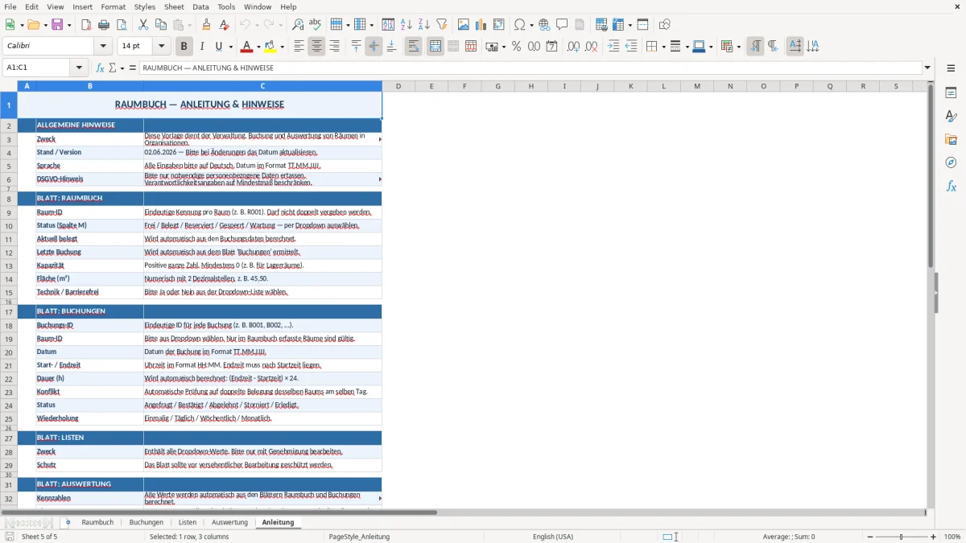This screenshot has height=543, width=966.
Task: Apply the red font color
Action: point(247,47)
